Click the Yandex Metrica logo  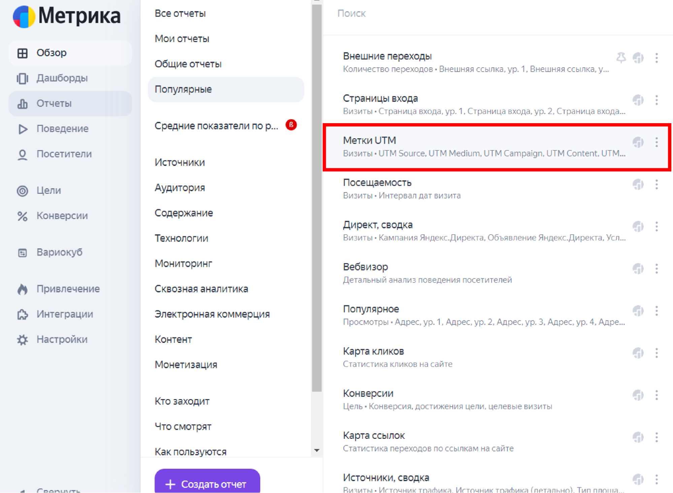[67, 16]
